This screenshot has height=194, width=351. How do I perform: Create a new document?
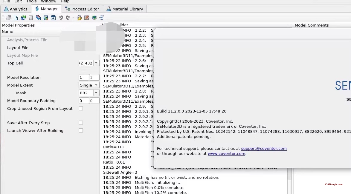click(x=16, y=18)
